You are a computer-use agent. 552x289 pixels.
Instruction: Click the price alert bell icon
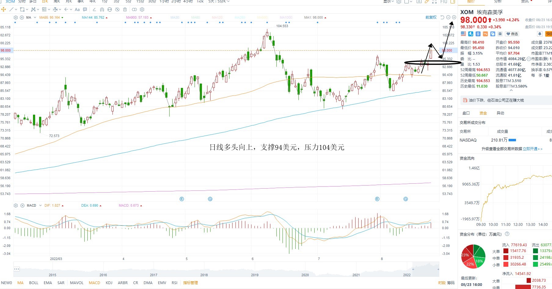pyautogui.click(x=540, y=34)
